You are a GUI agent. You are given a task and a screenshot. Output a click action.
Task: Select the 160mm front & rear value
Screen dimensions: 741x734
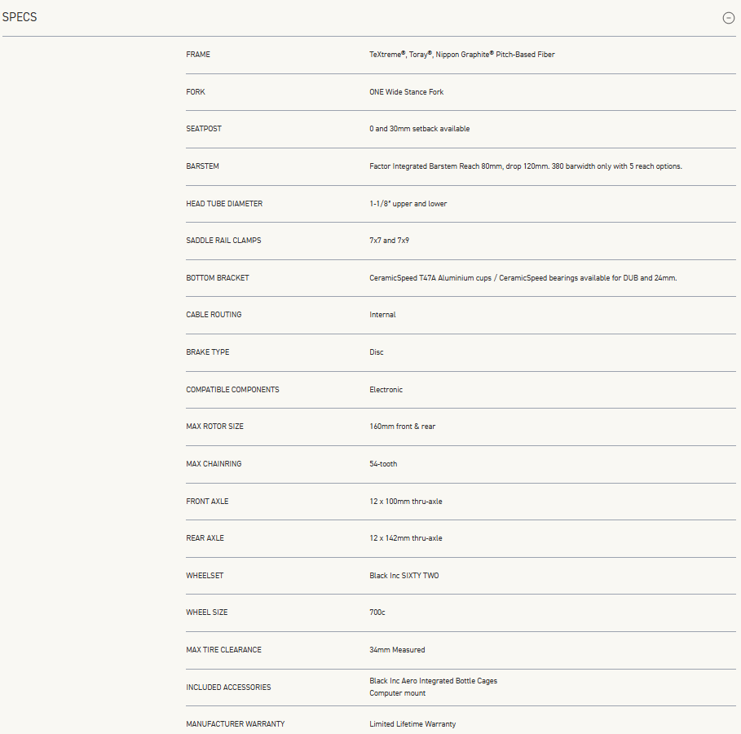(402, 426)
